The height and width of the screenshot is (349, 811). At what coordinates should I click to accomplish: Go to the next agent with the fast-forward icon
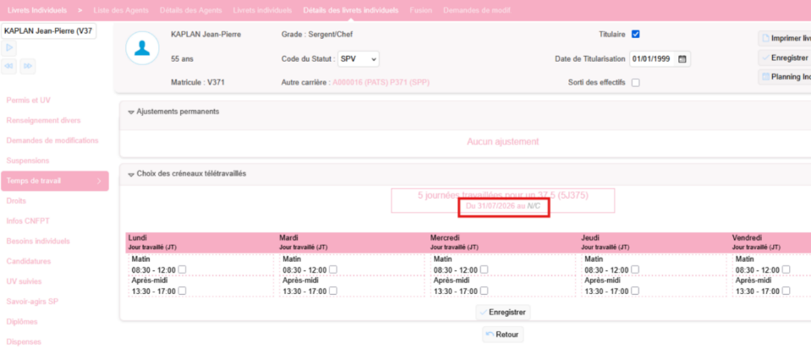[28, 67]
